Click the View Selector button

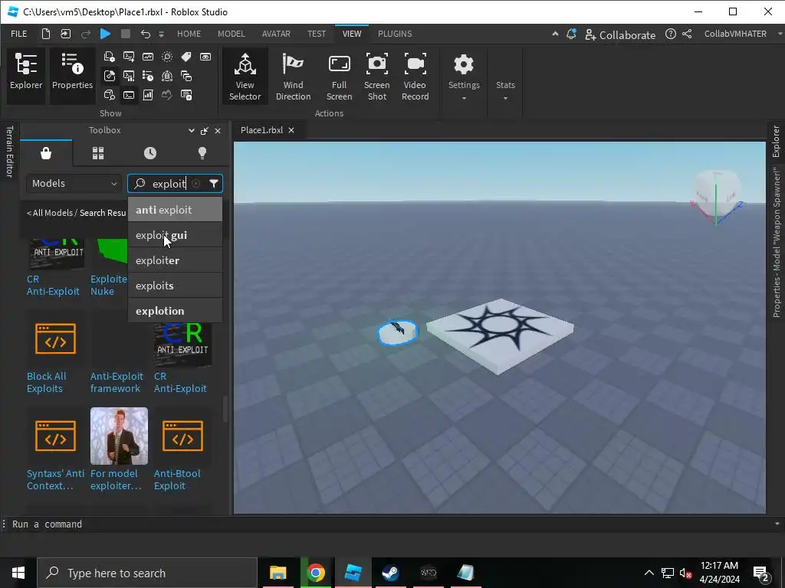point(245,76)
